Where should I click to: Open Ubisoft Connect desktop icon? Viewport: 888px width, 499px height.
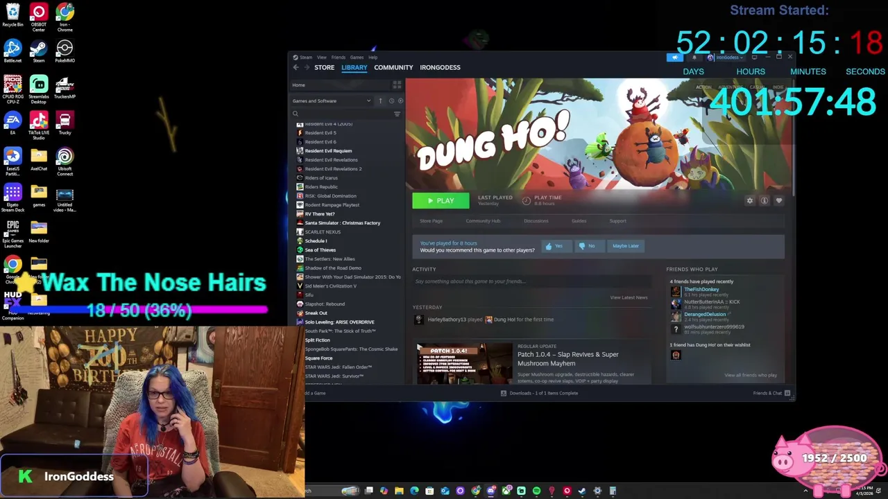tap(65, 161)
